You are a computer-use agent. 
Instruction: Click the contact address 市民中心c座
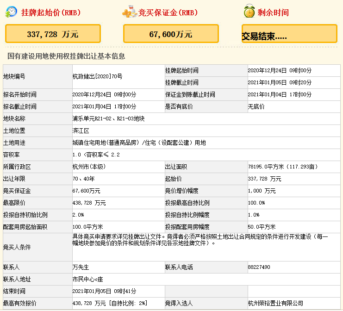[87, 279]
